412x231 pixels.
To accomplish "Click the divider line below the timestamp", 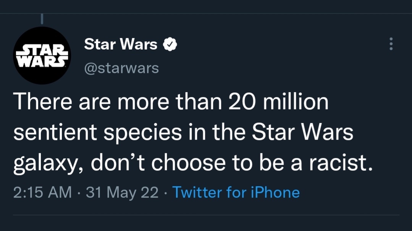I will [206, 215].
